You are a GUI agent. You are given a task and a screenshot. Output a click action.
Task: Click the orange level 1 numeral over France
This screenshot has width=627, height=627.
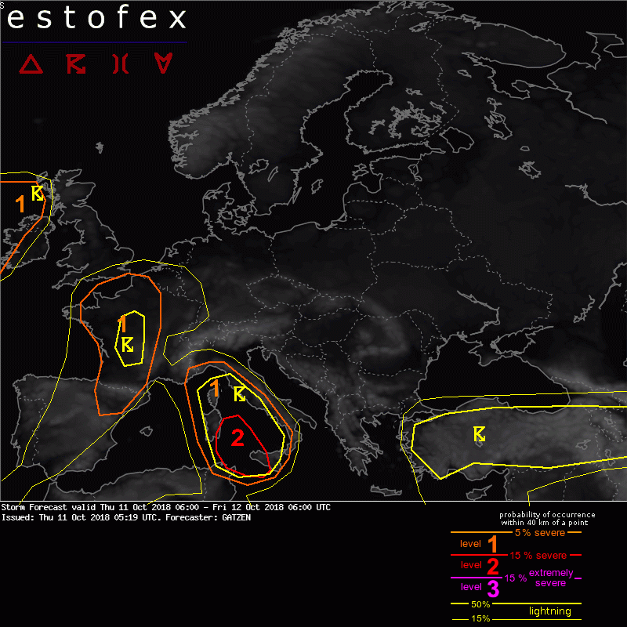[123, 324]
